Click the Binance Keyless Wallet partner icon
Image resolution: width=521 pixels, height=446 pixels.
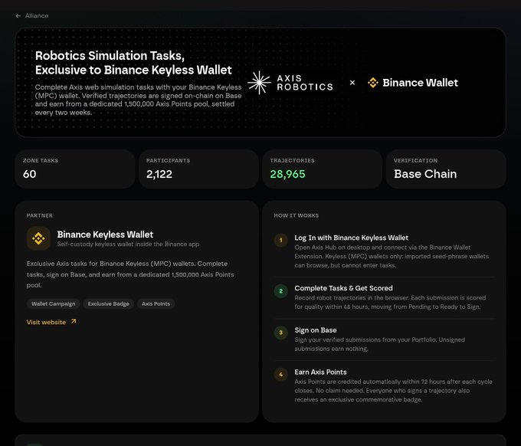[38, 238]
